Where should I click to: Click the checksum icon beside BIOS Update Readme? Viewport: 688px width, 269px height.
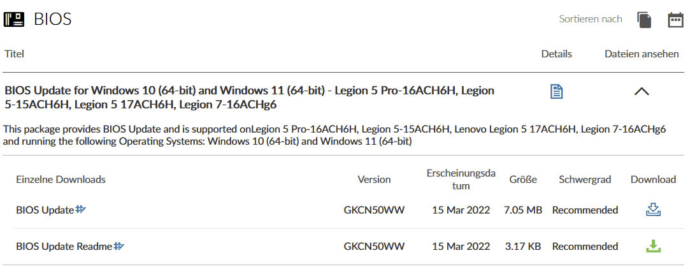[x=119, y=245]
